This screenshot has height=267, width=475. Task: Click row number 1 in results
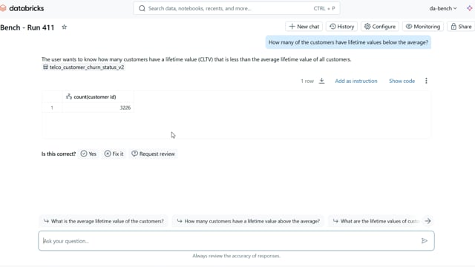tap(52, 108)
